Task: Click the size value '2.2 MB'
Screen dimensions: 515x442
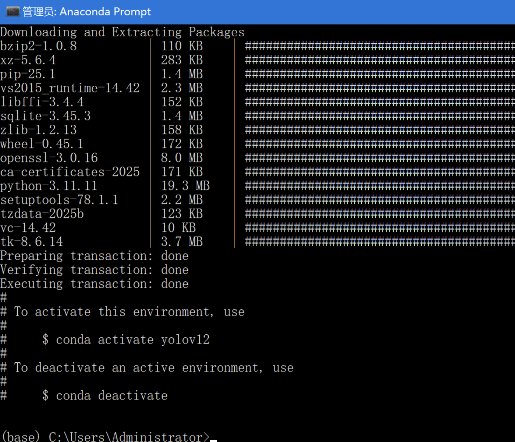Action: 182,200
